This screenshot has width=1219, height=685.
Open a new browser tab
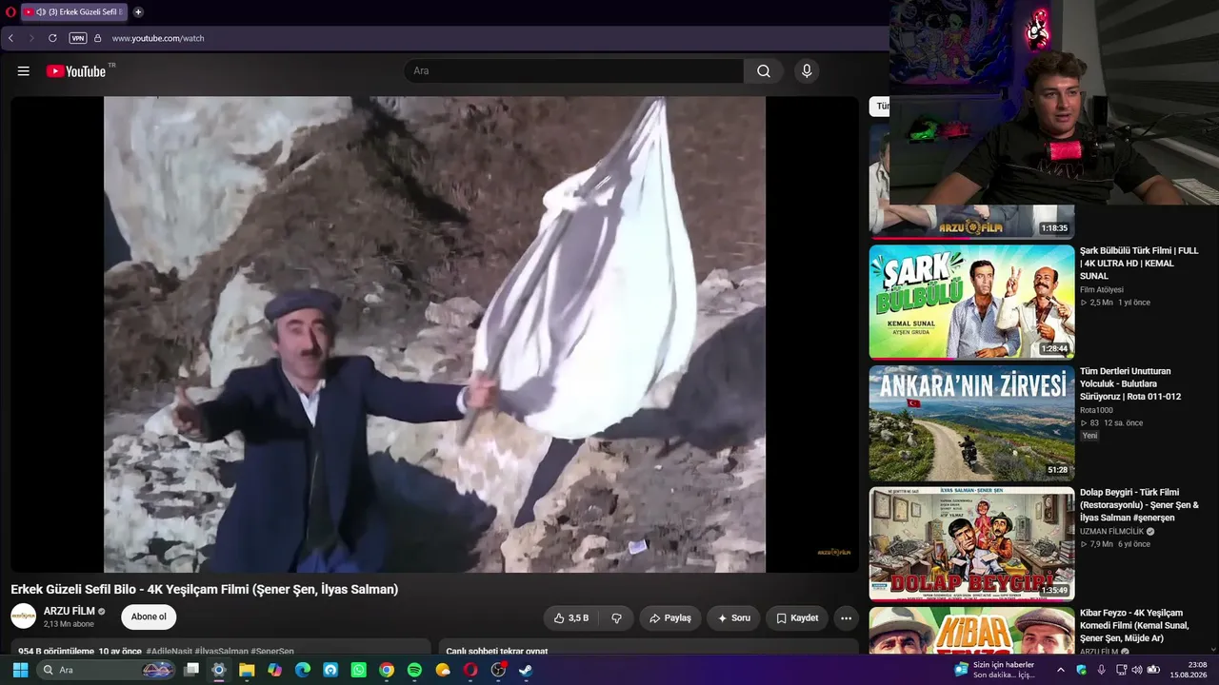pos(138,12)
